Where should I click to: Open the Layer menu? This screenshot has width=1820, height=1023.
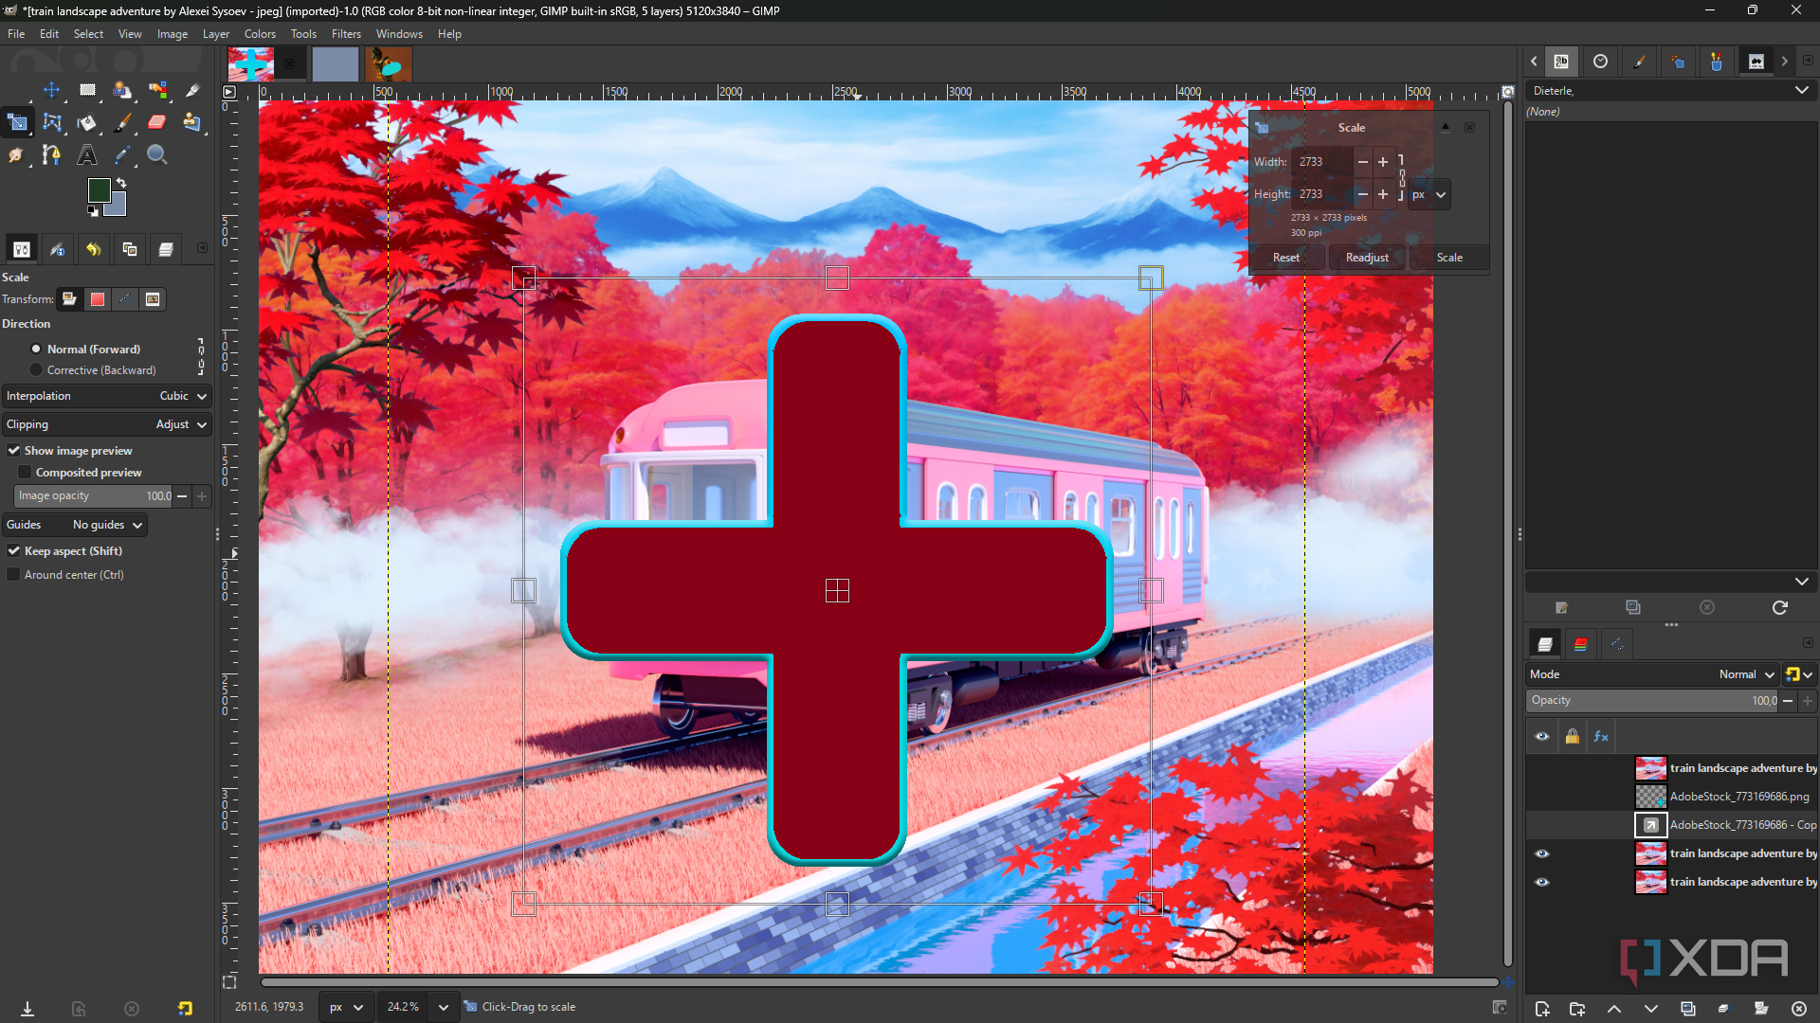(x=216, y=34)
